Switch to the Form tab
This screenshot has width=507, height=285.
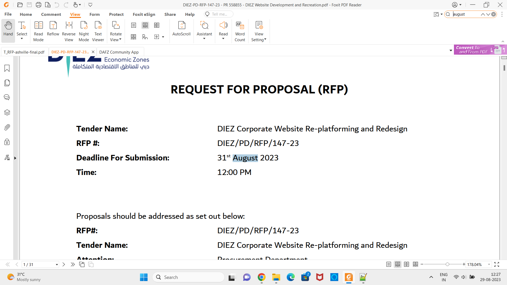coord(95,14)
